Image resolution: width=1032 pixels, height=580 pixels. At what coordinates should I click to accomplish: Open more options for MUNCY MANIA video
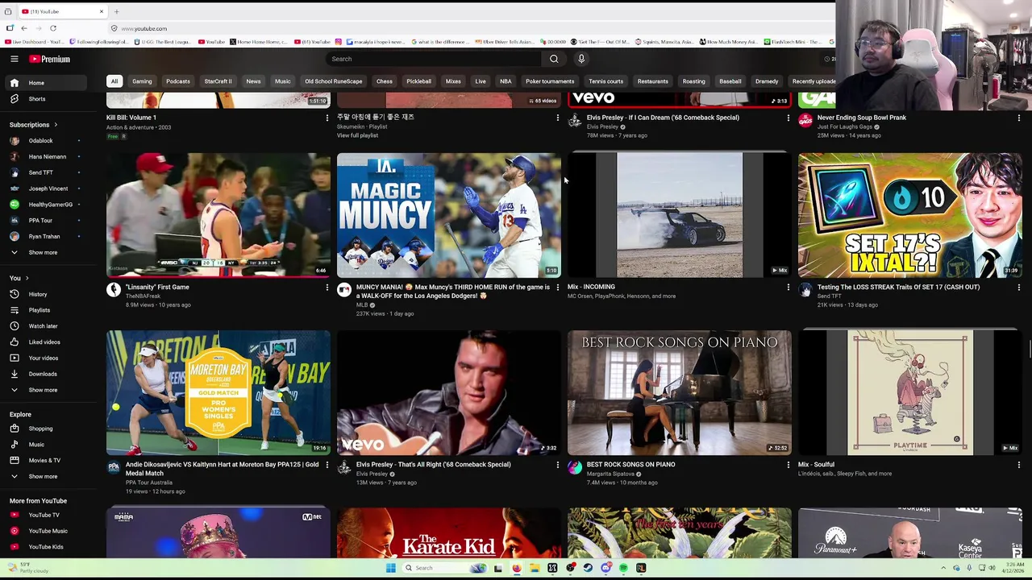[x=557, y=288]
